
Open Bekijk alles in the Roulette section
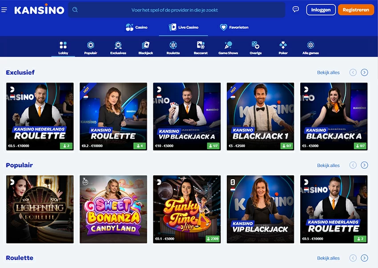click(330, 258)
